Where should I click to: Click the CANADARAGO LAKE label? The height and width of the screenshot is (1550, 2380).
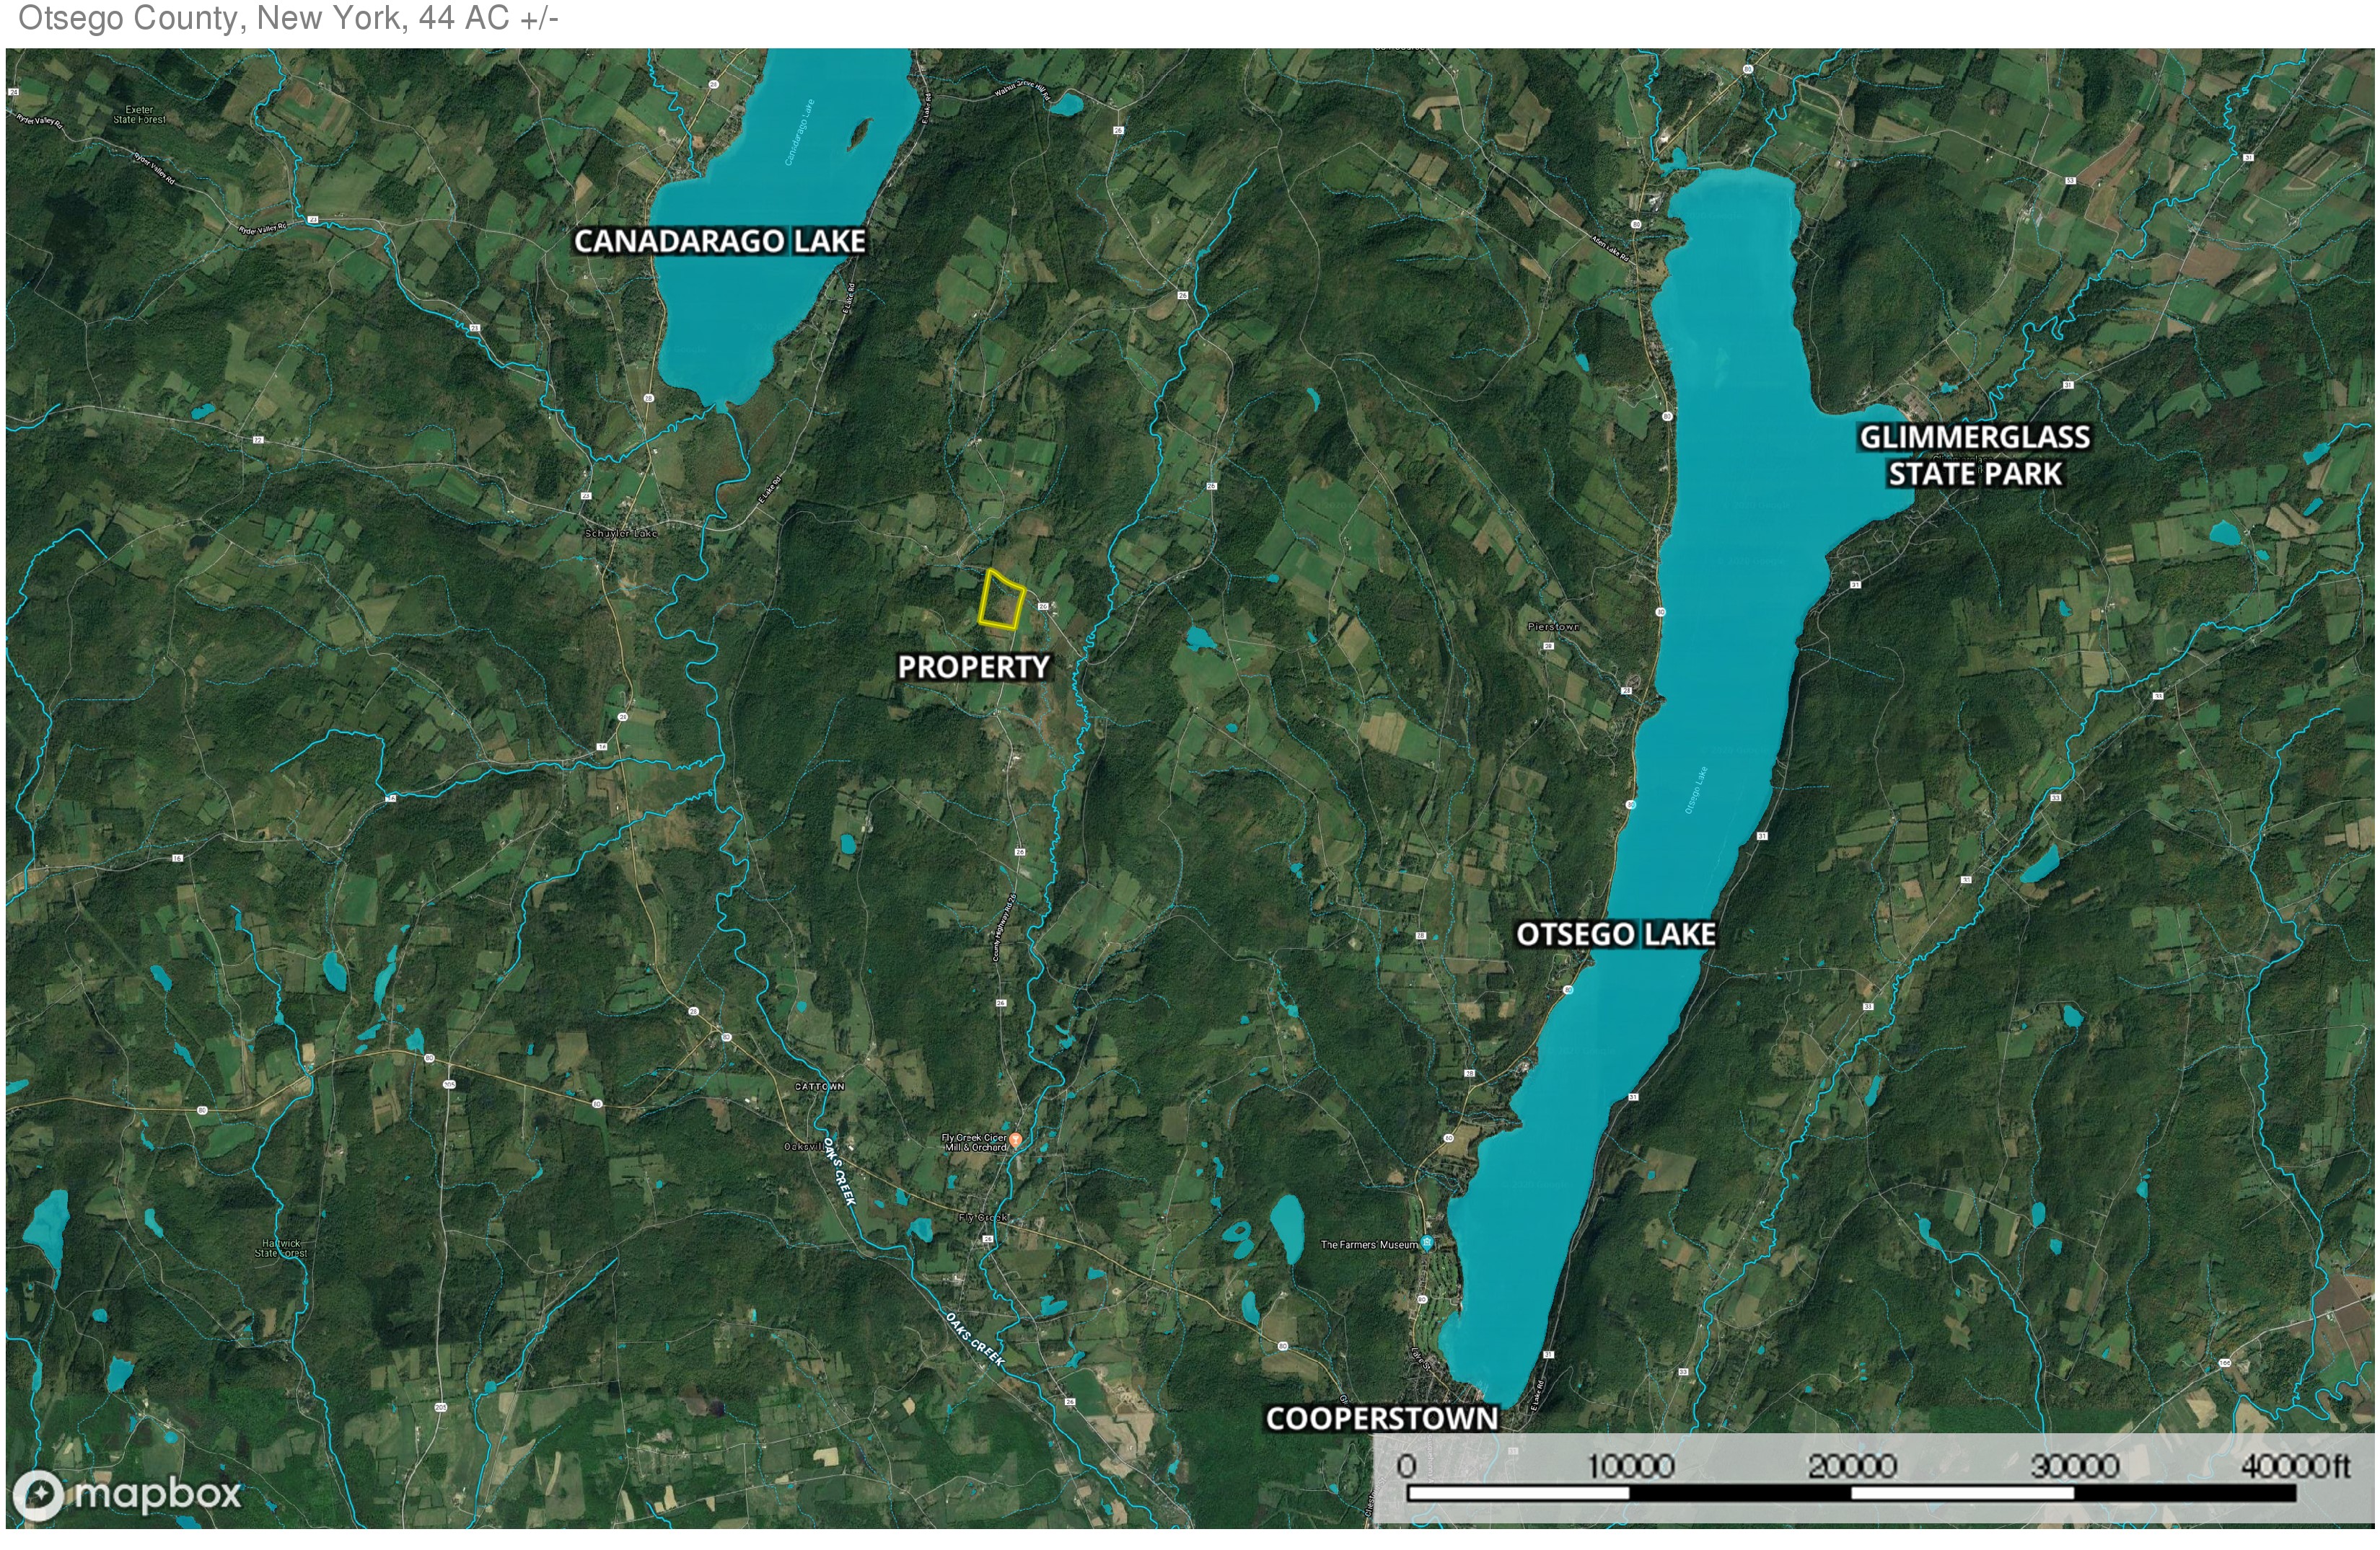(x=719, y=241)
